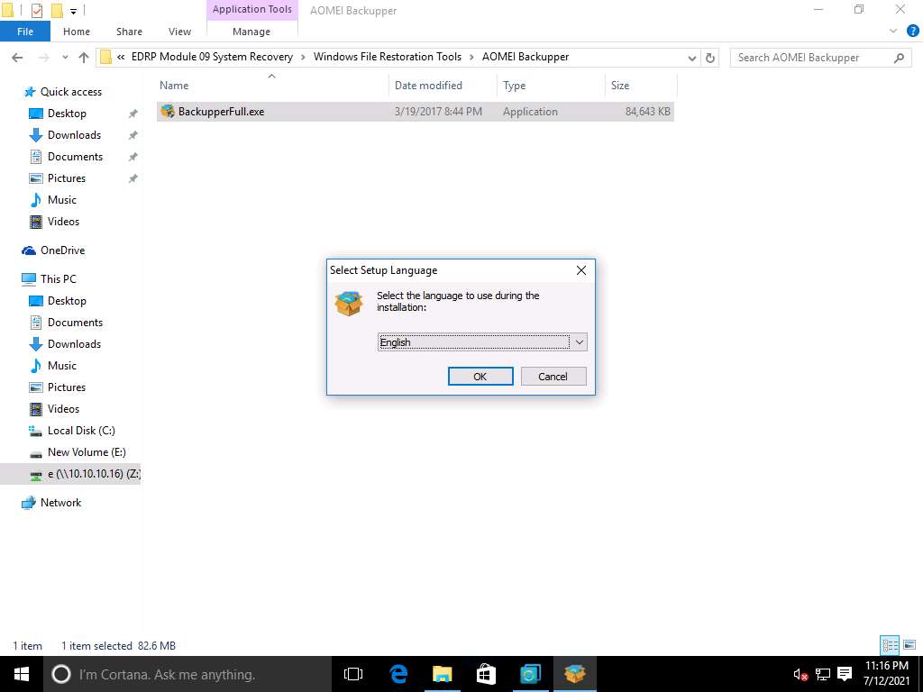Switch to Large icons view layout icon
This screenshot has height=692, width=923.
coord(909,645)
